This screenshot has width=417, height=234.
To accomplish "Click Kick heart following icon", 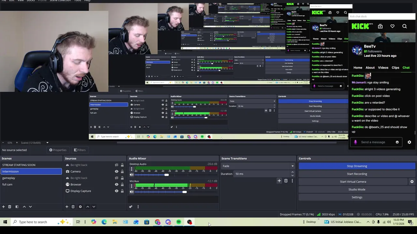I will tap(392, 26).
